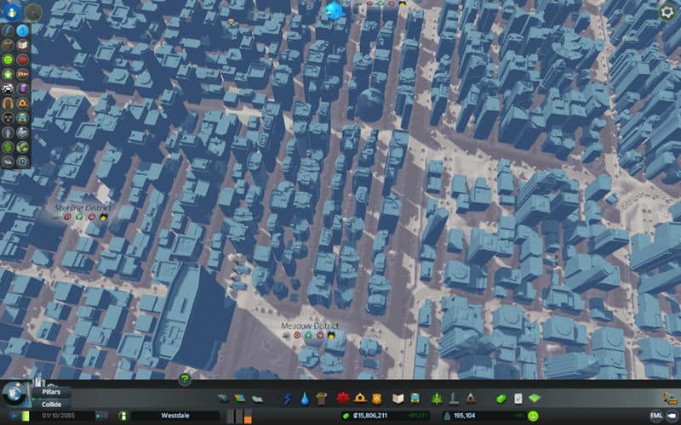The width and height of the screenshot is (681, 425).
Task: Open the Electricity build menu (lightning bolt)
Action: click(288, 398)
